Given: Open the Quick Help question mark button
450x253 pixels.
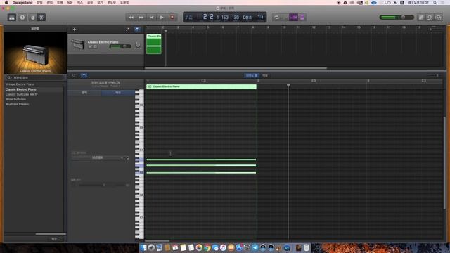Looking at the screenshot, I should click(22, 18).
